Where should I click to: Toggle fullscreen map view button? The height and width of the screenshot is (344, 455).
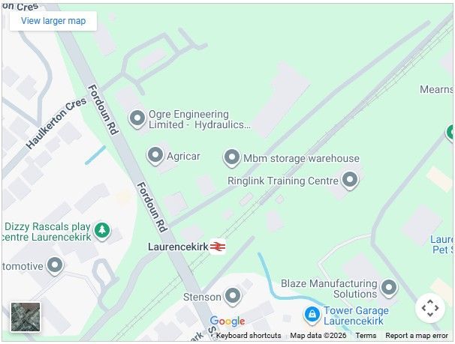(x=430, y=308)
